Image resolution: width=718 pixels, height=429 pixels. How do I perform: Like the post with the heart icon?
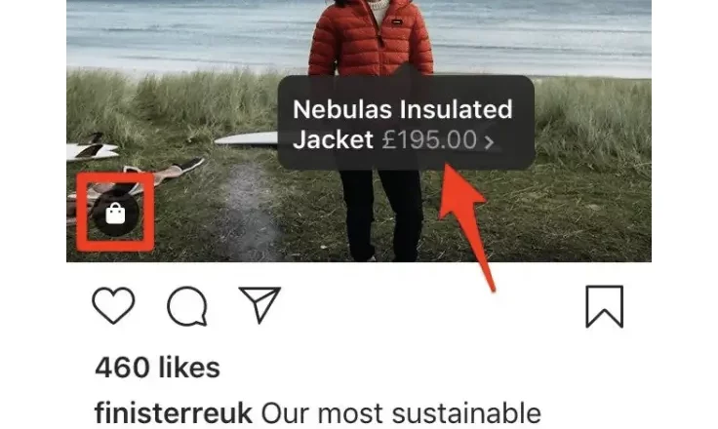coord(113,305)
